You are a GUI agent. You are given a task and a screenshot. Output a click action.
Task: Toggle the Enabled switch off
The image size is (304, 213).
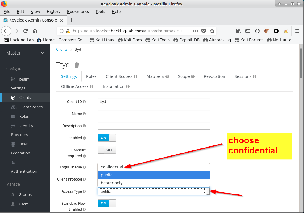coord(107,138)
